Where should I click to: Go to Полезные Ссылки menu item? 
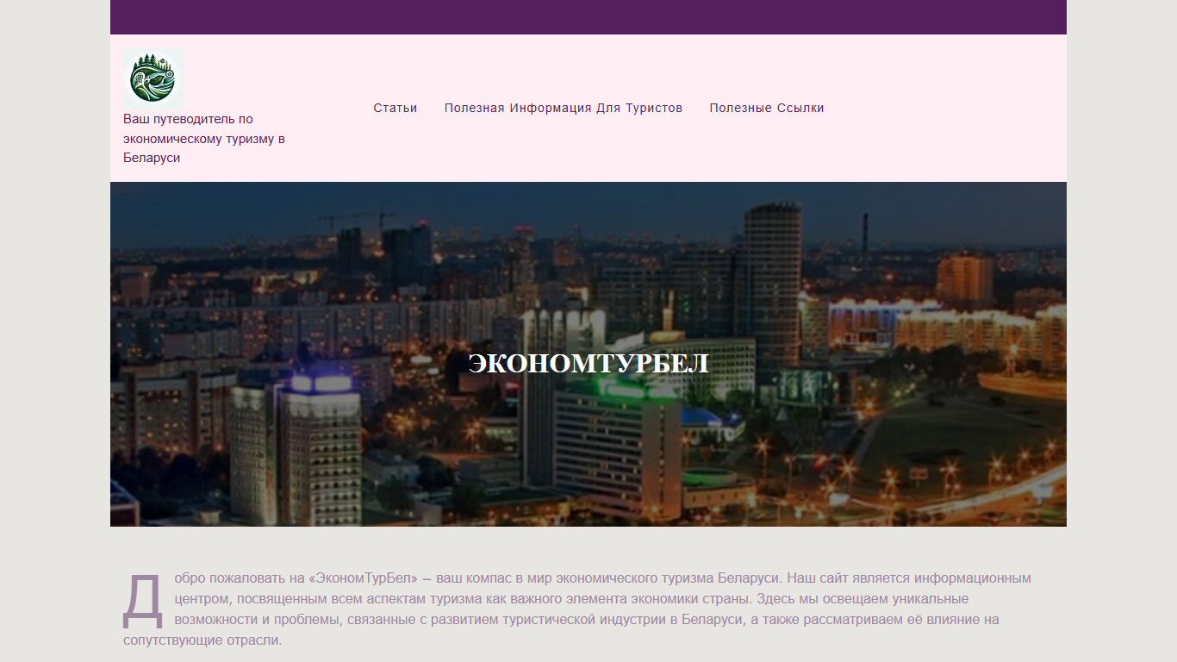click(x=767, y=108)
